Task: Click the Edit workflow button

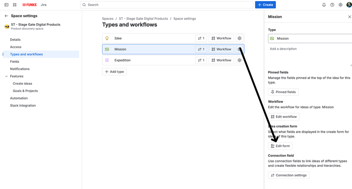Action: (x=284, y=117)
